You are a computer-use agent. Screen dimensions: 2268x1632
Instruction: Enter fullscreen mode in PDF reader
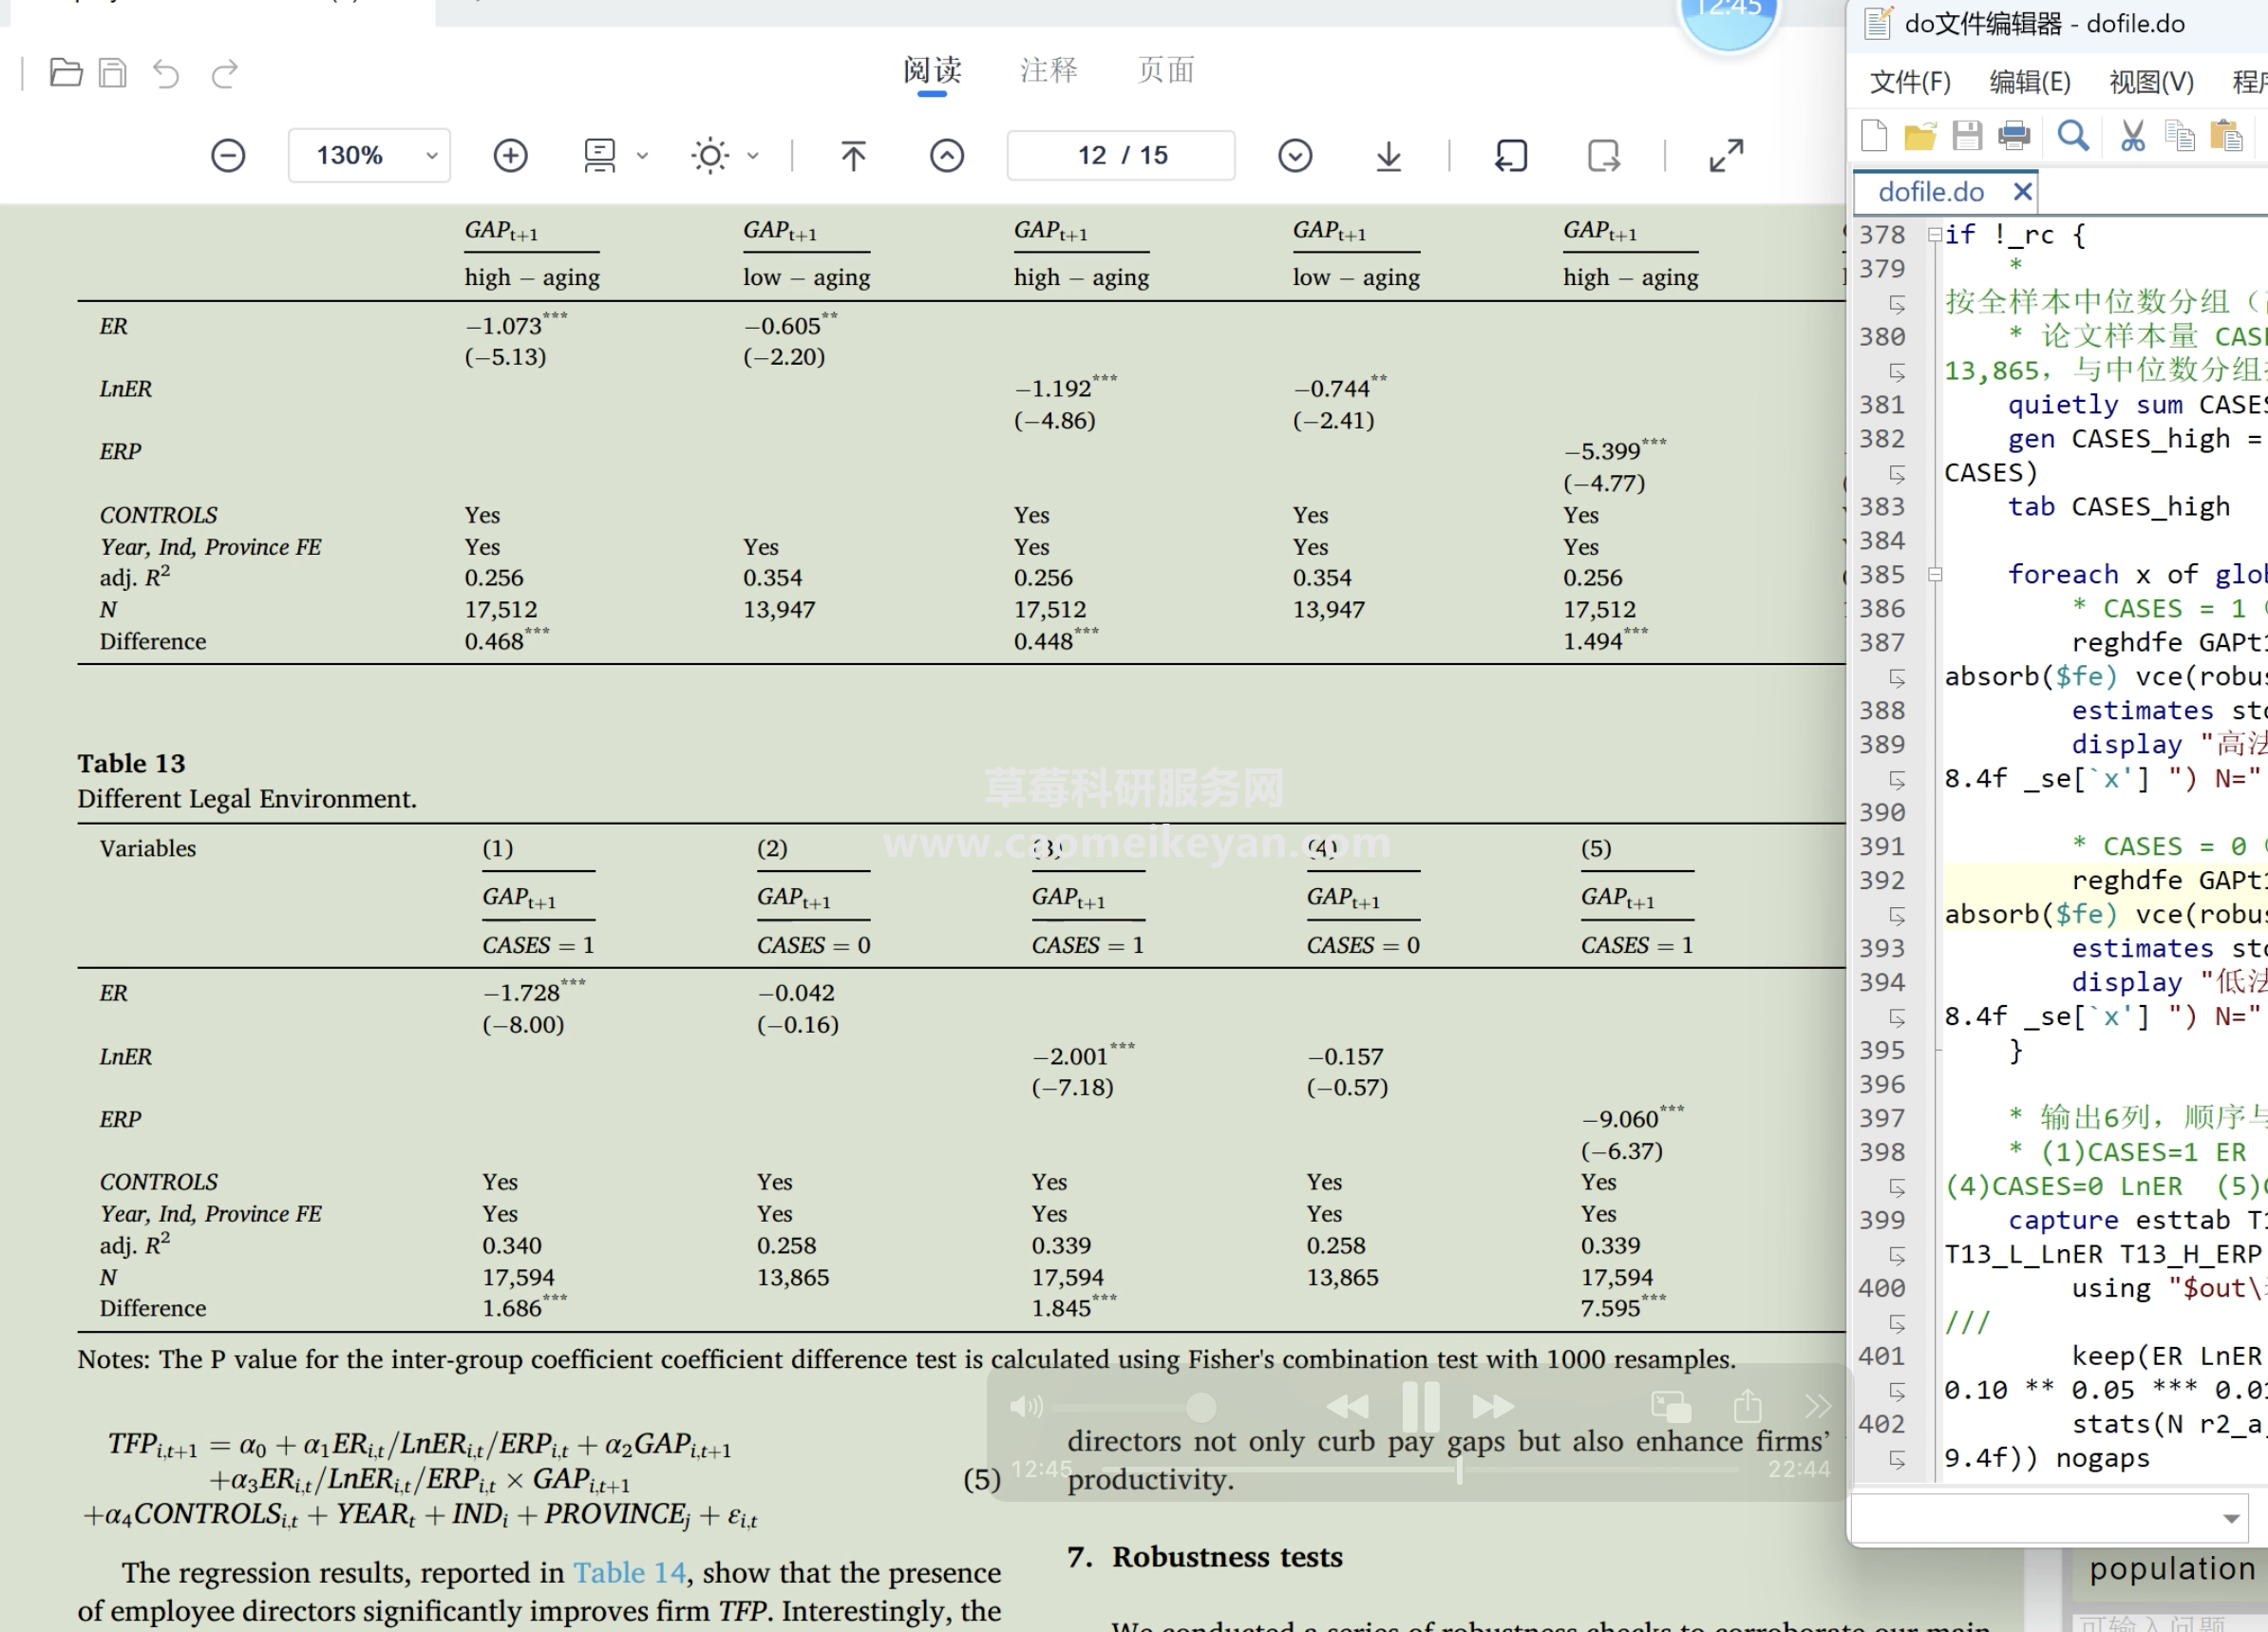[1726, 155]
